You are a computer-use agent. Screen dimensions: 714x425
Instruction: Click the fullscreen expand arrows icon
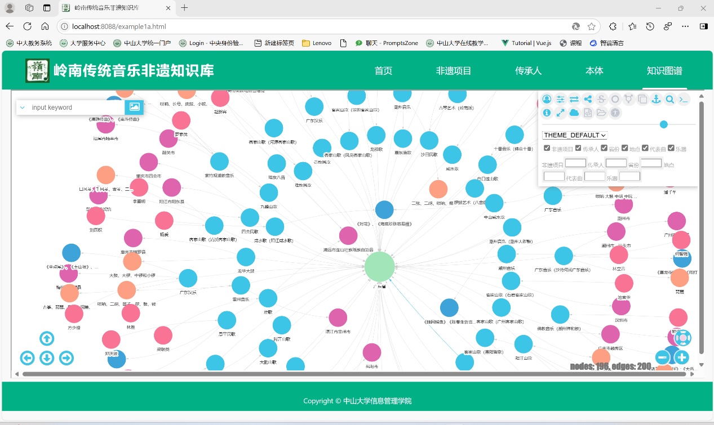(561, 113)
